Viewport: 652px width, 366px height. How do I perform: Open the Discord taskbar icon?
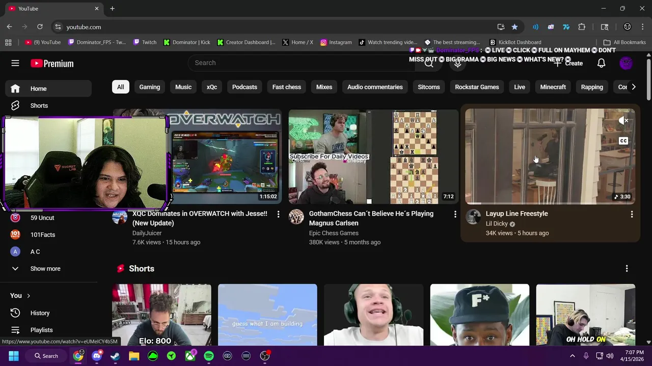[x=97, y=356]
